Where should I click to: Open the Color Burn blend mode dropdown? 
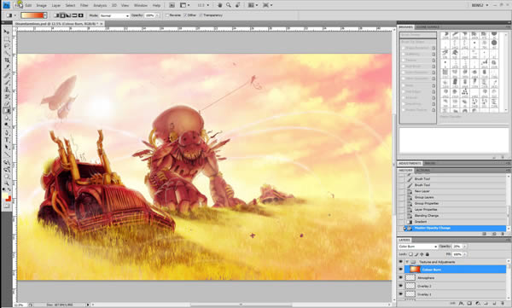[x=417, y=247]
